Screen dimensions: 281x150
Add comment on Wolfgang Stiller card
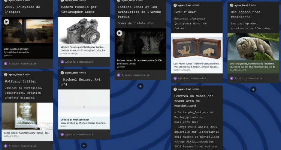22,146
